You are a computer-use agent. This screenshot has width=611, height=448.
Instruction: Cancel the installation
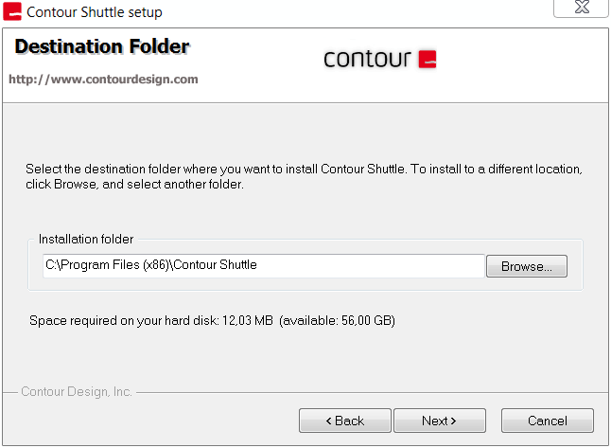(547, 421)
